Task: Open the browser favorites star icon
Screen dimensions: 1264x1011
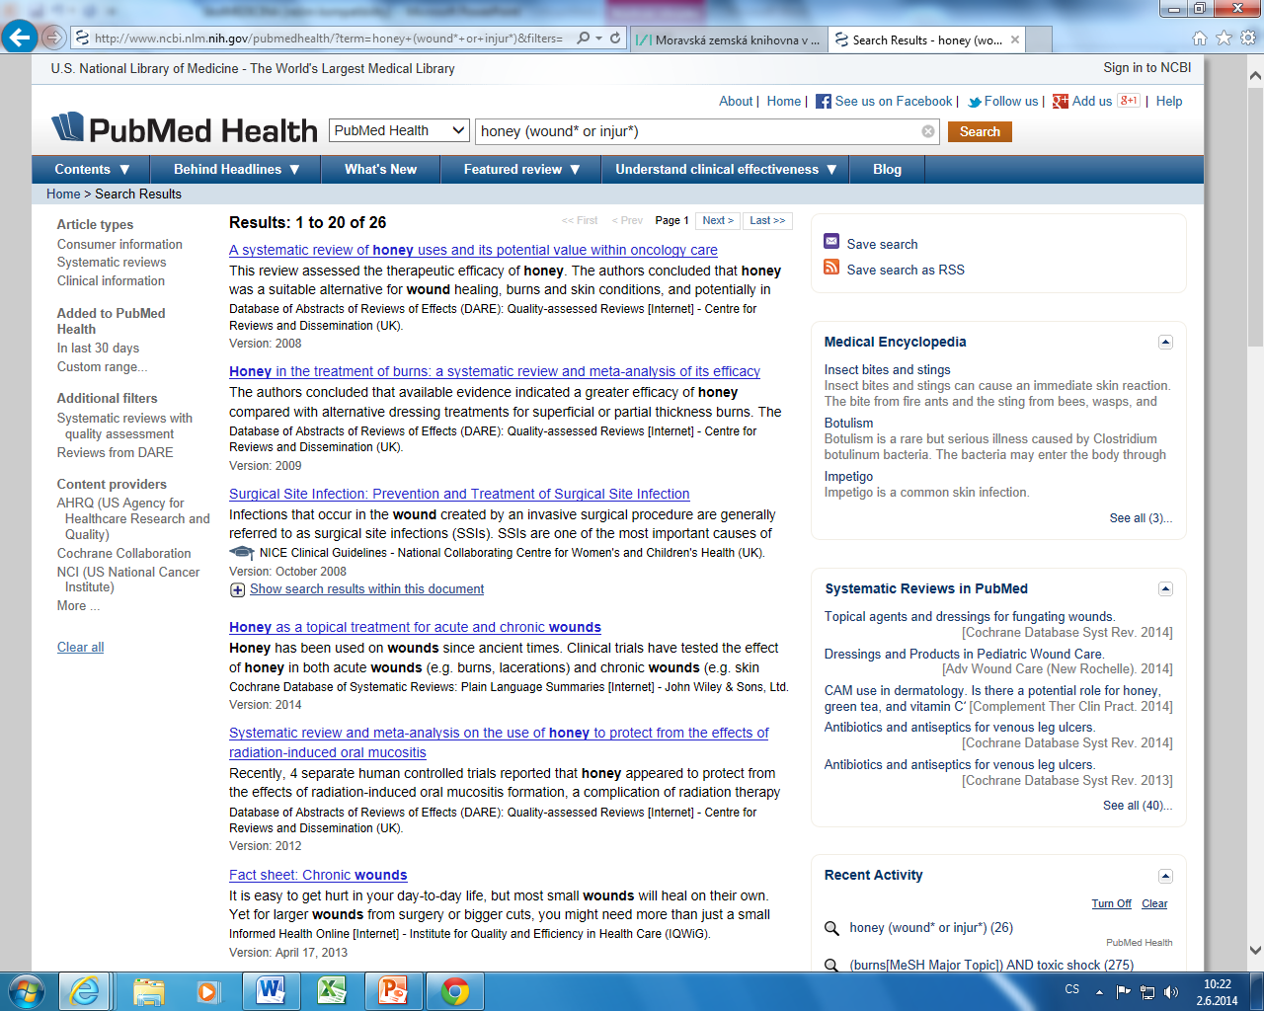Action: 1224,39
